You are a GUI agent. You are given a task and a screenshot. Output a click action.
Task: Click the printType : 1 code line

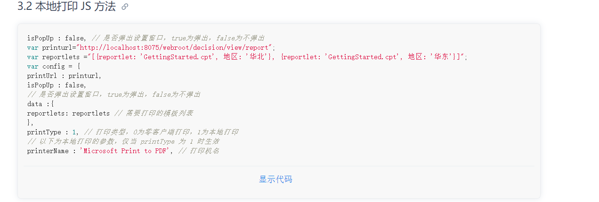pyautogui.click(x=132, y=132)
